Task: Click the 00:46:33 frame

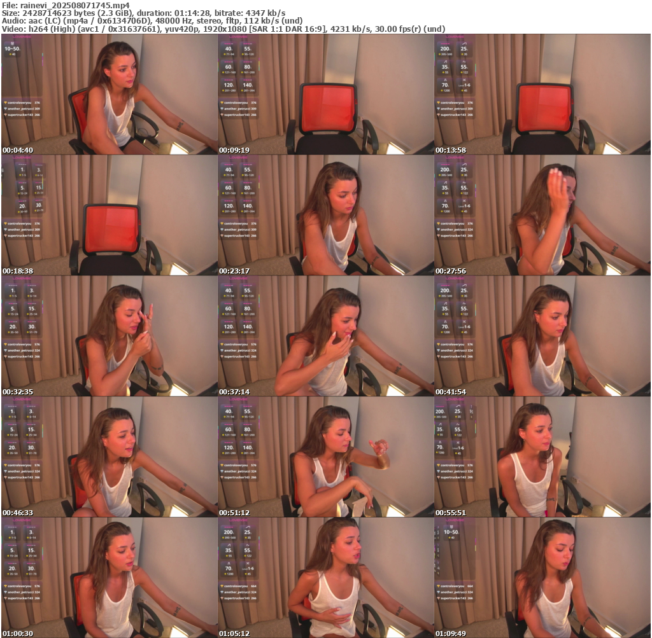Action: [x=110, y=457]
